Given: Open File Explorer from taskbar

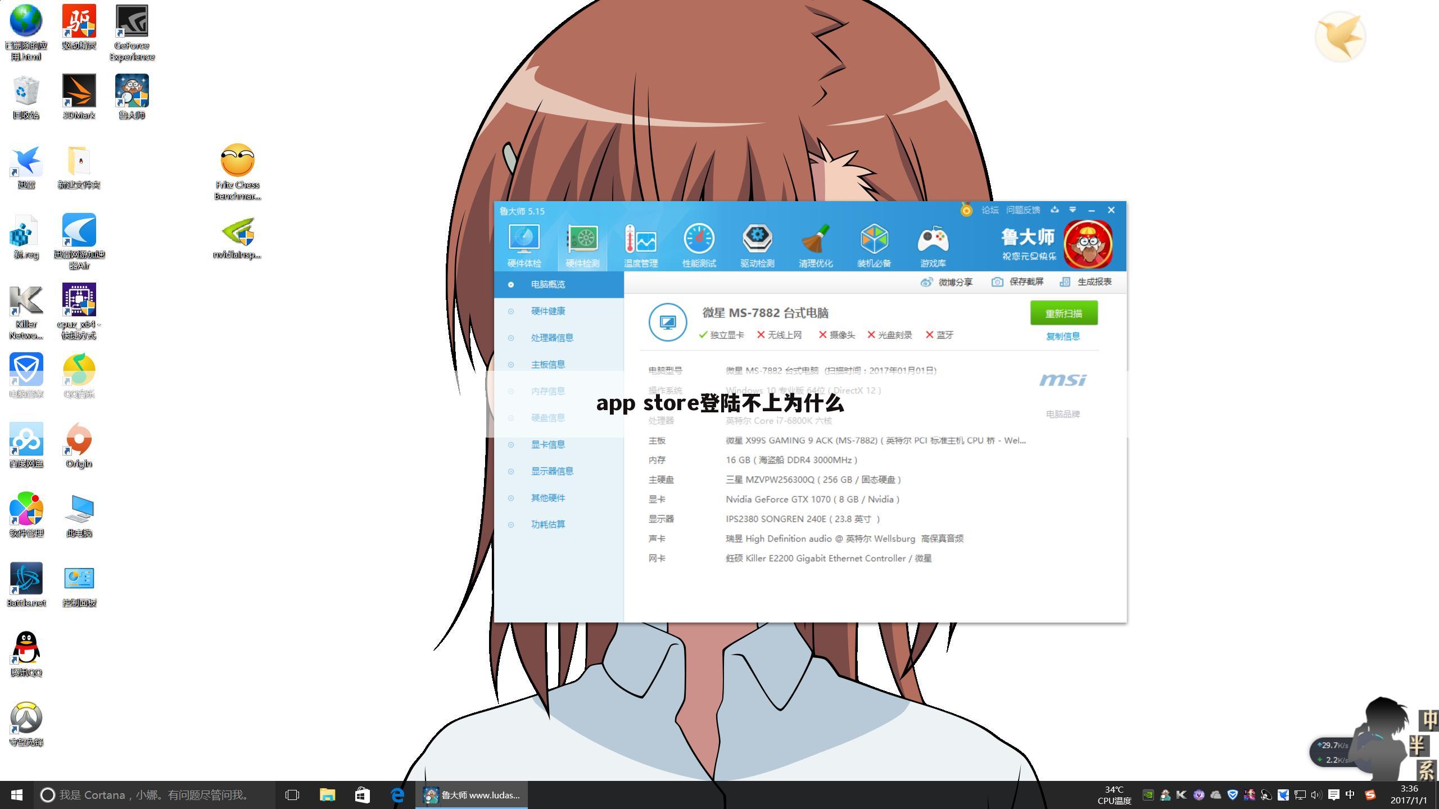Looking at the screenshot, I should click(x=327, y=795).
